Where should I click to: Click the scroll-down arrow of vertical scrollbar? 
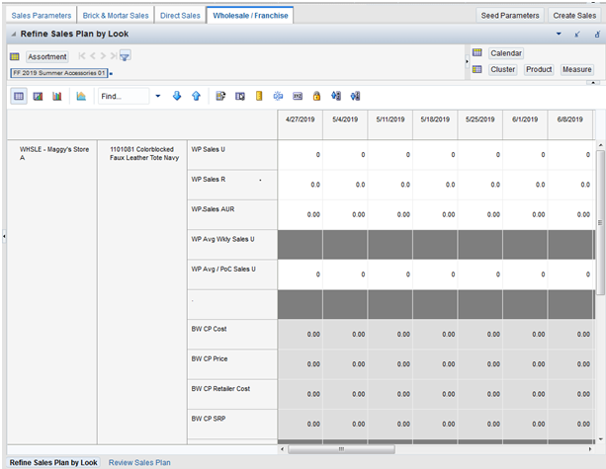coord(601,439)
